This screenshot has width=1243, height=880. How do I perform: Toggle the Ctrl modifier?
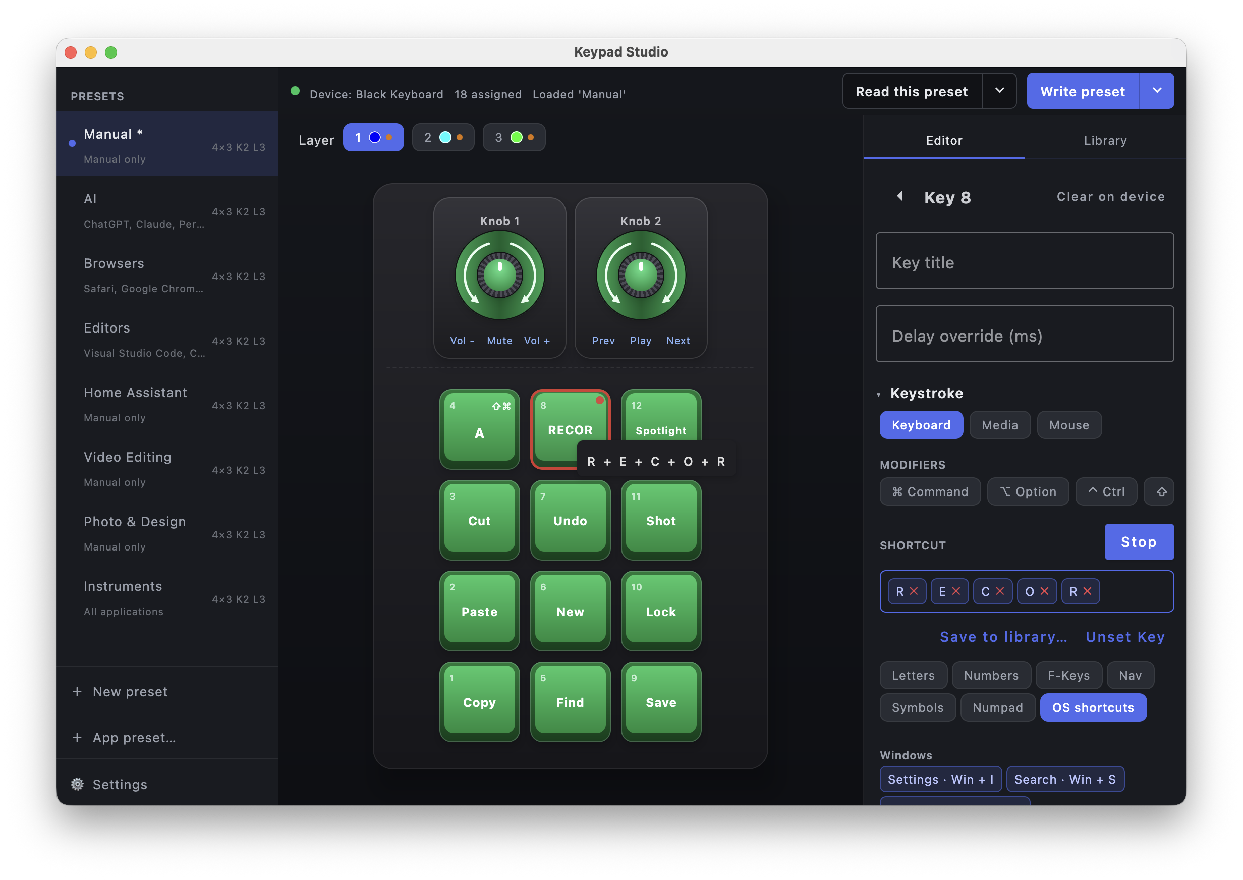pos(1106,491)
